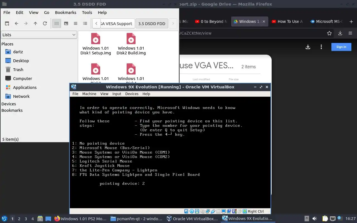
Task: Click VirtualBox mouse integration indicator
Action: pyautogui.click(x=239, y=211)
